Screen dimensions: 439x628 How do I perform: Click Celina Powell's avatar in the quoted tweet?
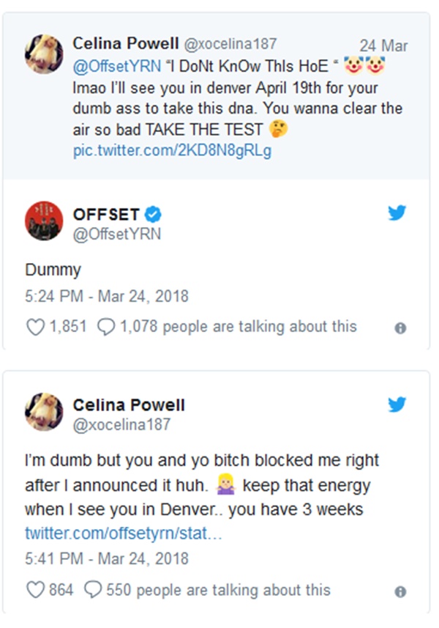(x=44, y=53)
